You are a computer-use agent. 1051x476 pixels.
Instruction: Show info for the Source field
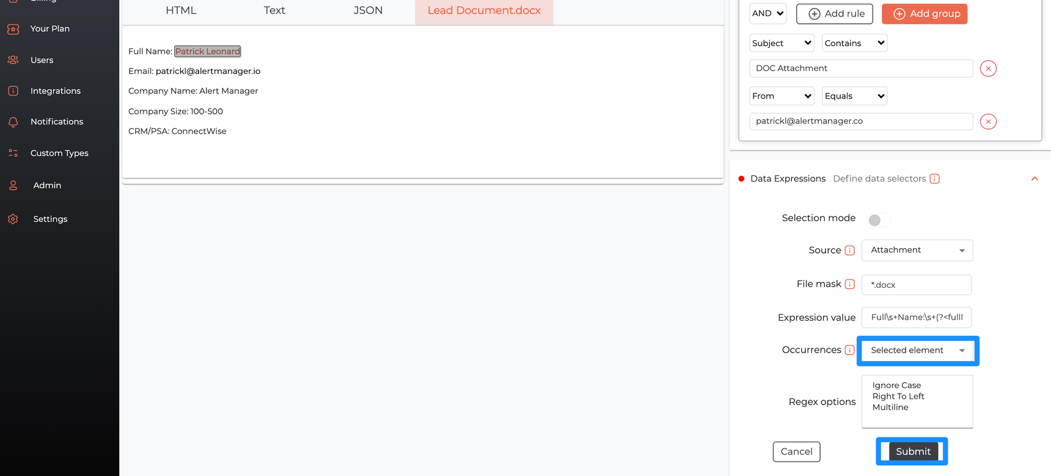849,251
